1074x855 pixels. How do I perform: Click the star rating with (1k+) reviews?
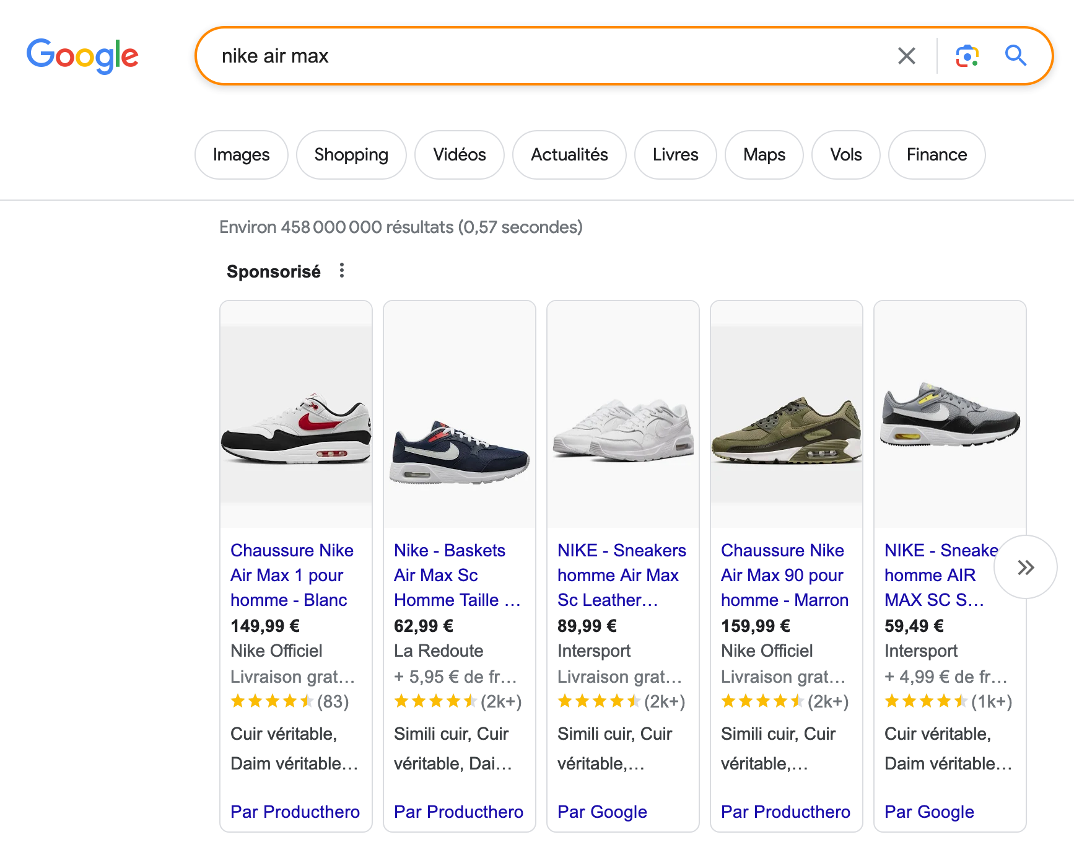948,701
